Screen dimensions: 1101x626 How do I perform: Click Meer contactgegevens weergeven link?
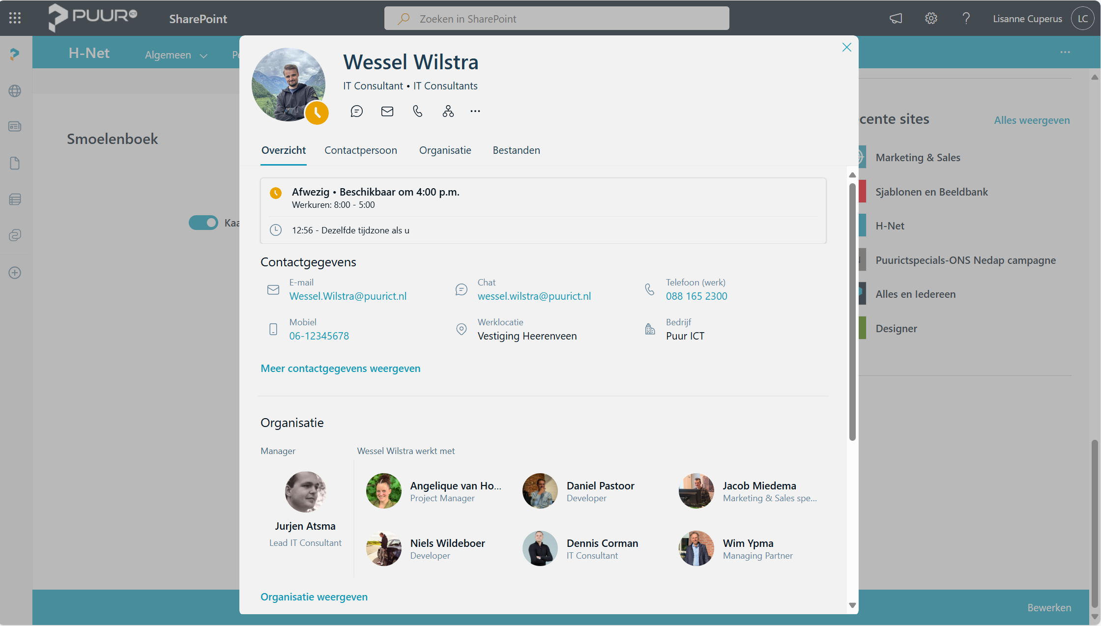(340, 369)
